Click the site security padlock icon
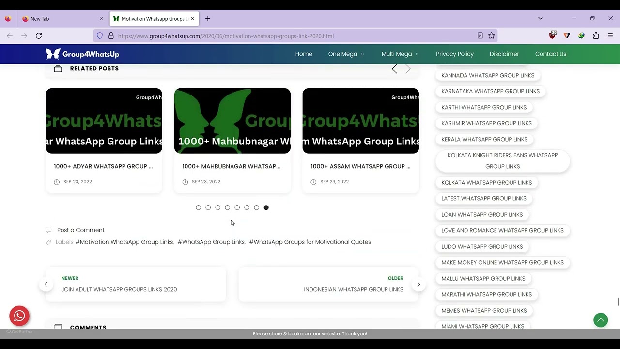This screenshot has width=620, height=349. click(111, 36)
